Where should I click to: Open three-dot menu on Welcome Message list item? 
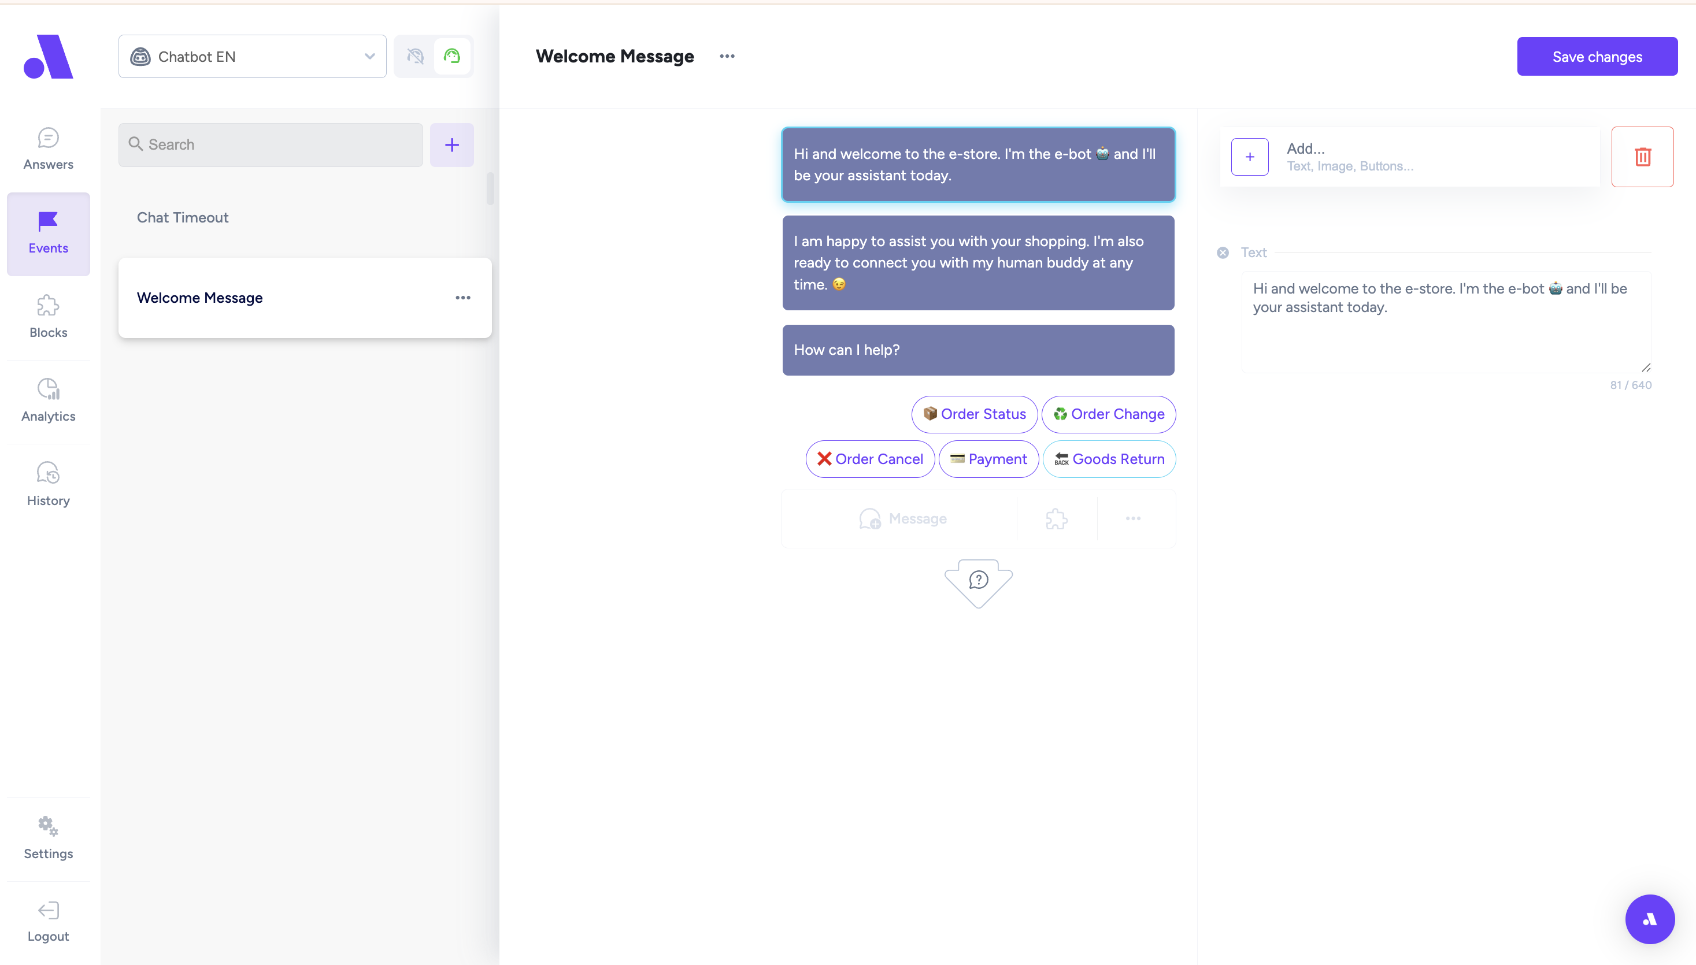(463, 298)
